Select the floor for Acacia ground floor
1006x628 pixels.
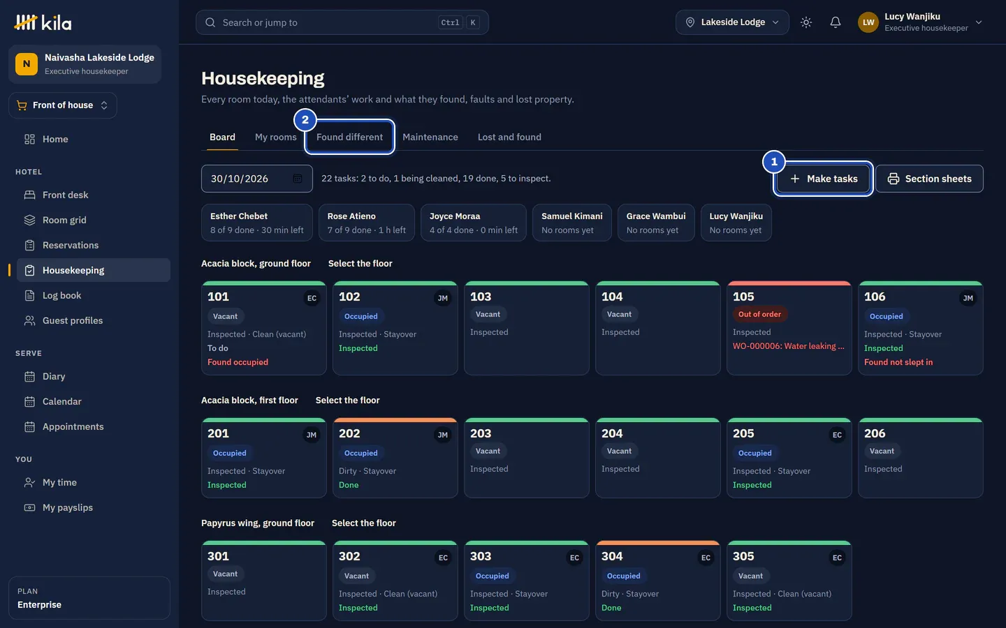[360, 263]
